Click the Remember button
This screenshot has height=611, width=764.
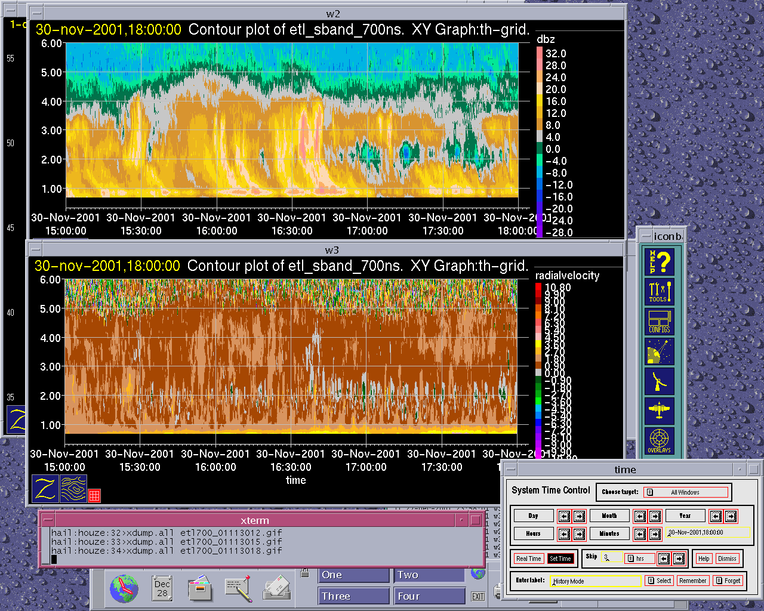point(693,581)
